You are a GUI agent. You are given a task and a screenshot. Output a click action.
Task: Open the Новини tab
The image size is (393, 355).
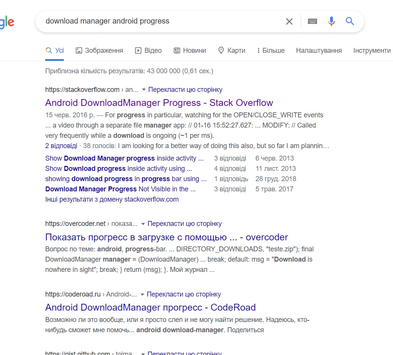tap(190, 50)
